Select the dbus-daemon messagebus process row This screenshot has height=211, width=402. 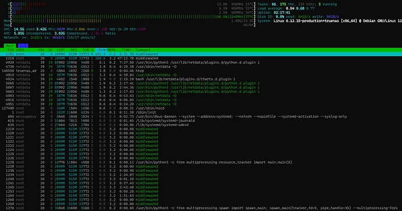point(201,117)
